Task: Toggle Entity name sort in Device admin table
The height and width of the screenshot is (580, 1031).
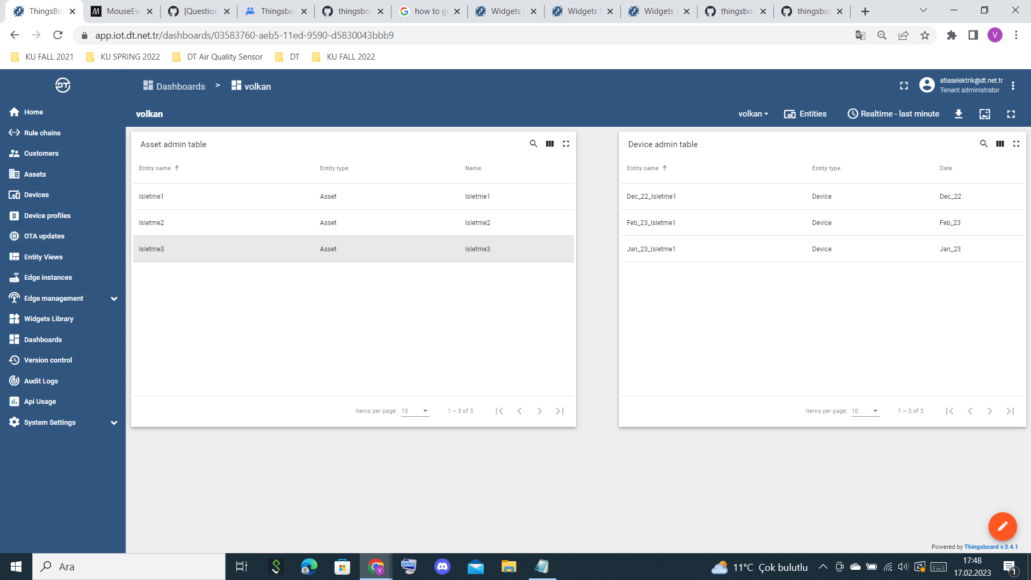Action: pos(646,168)
